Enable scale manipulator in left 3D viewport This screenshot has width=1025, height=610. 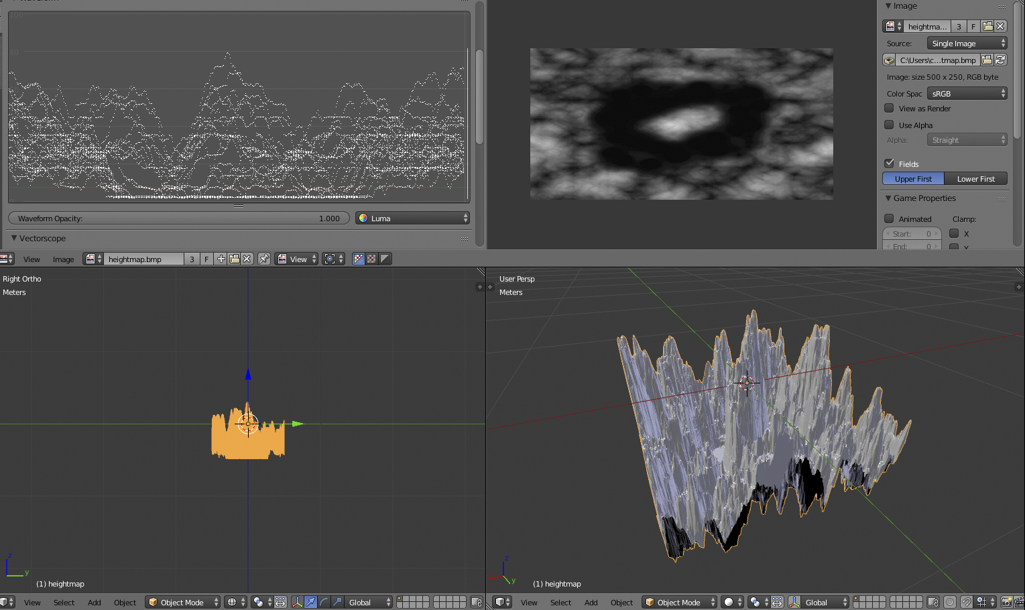337,602
